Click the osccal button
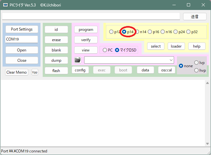This screenshot has width=211, height=155. point(167,70)
